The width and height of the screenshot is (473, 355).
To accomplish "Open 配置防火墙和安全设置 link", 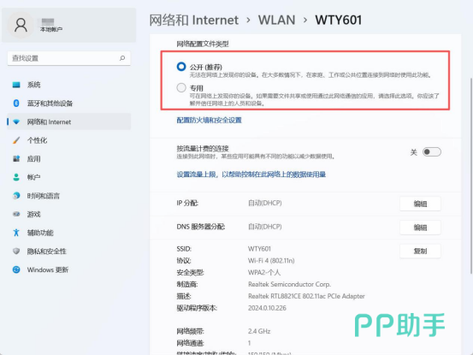I will point(209,121).
